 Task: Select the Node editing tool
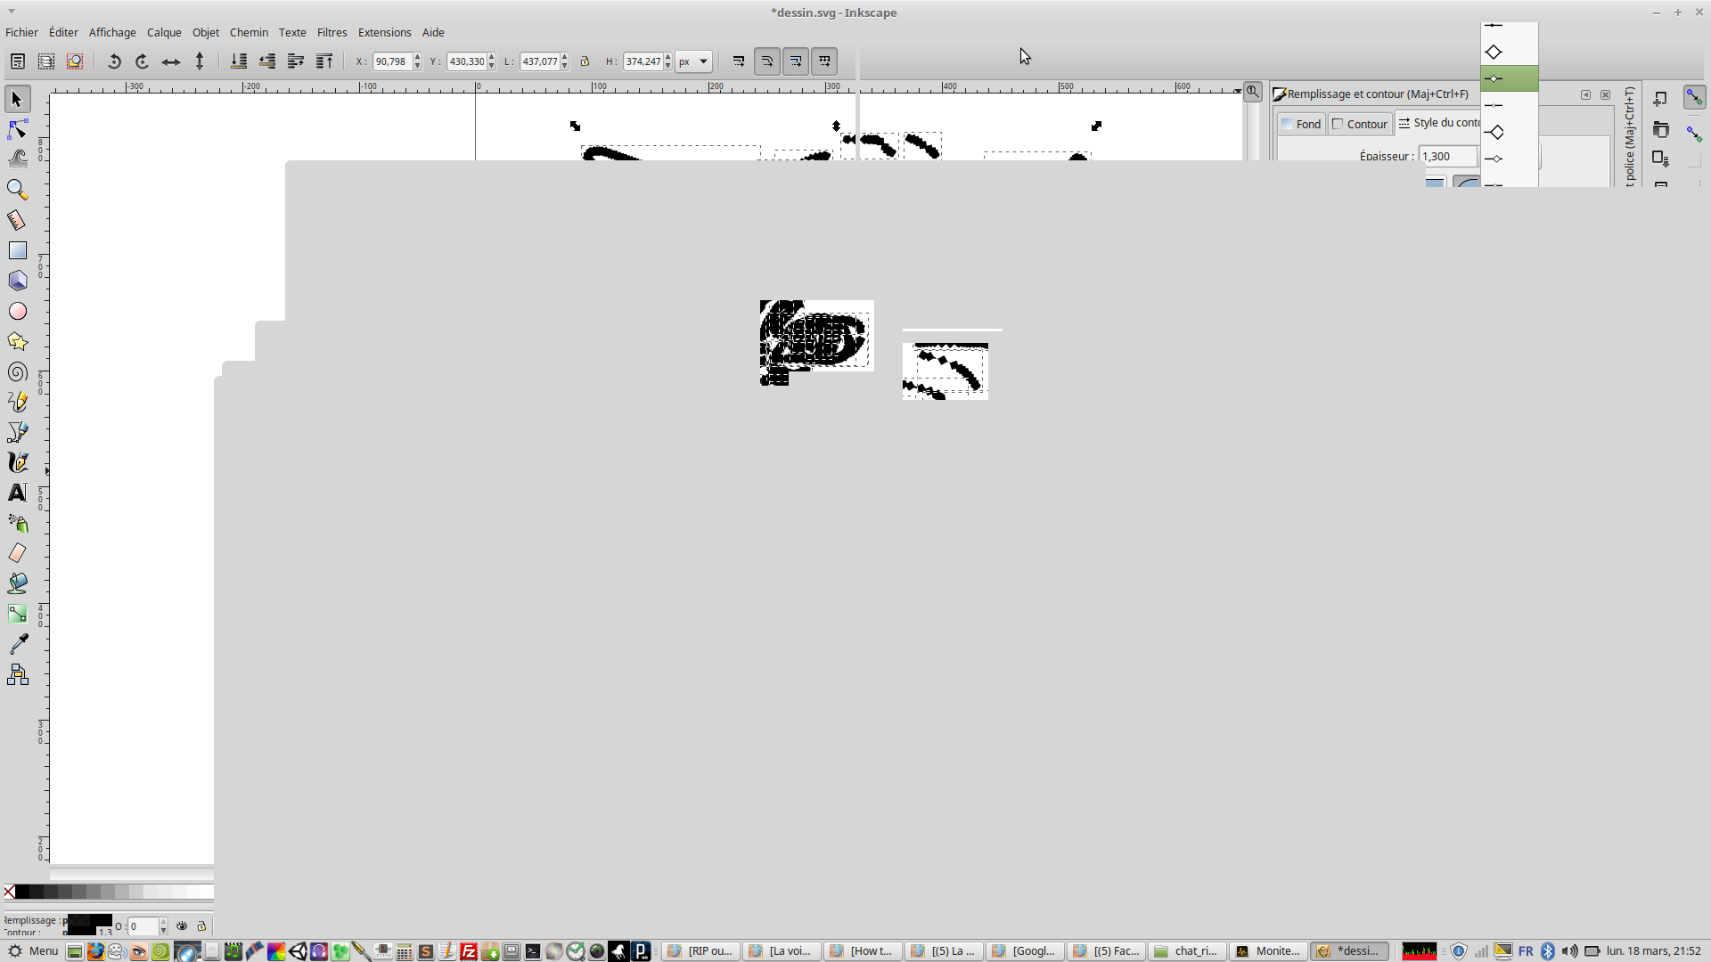pos(17,130)
